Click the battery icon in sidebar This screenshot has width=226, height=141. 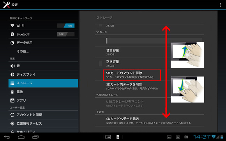[x=12, y=92]
